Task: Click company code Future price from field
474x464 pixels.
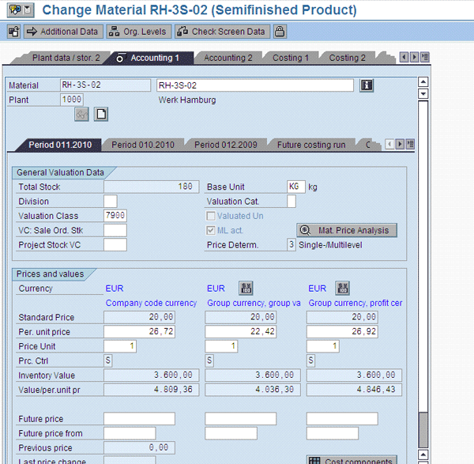Action: [130, 433]
